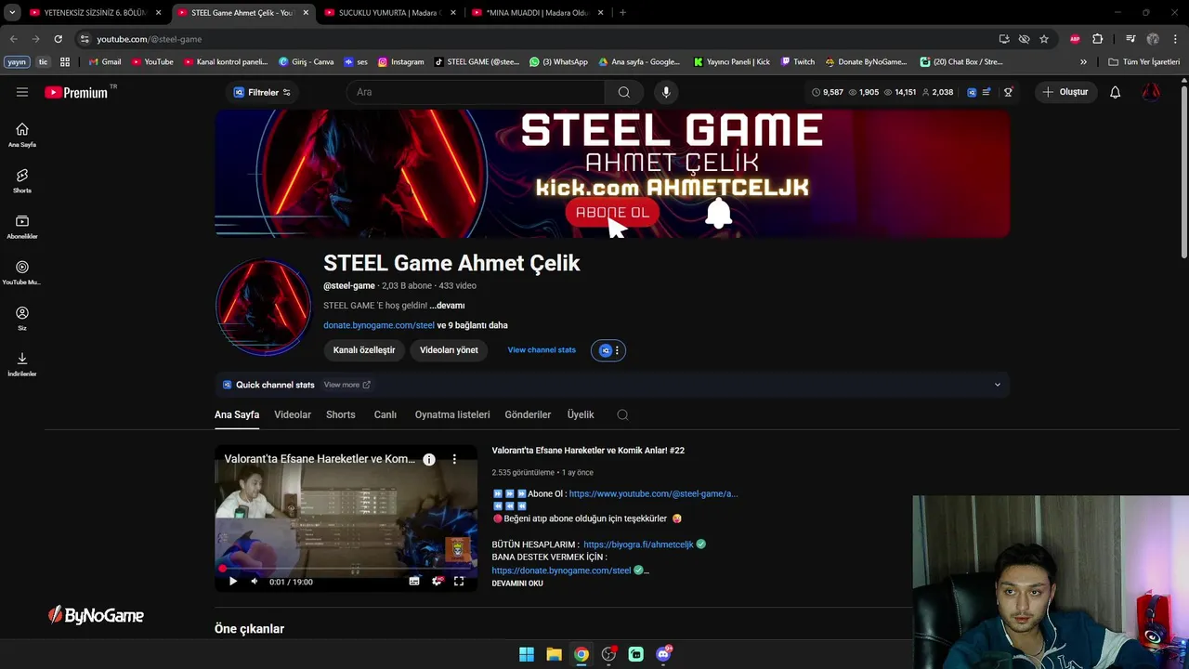1189x669 pixels.
Task: Open İndirilenler in the sidebar
Action: (x=22, y=363)
